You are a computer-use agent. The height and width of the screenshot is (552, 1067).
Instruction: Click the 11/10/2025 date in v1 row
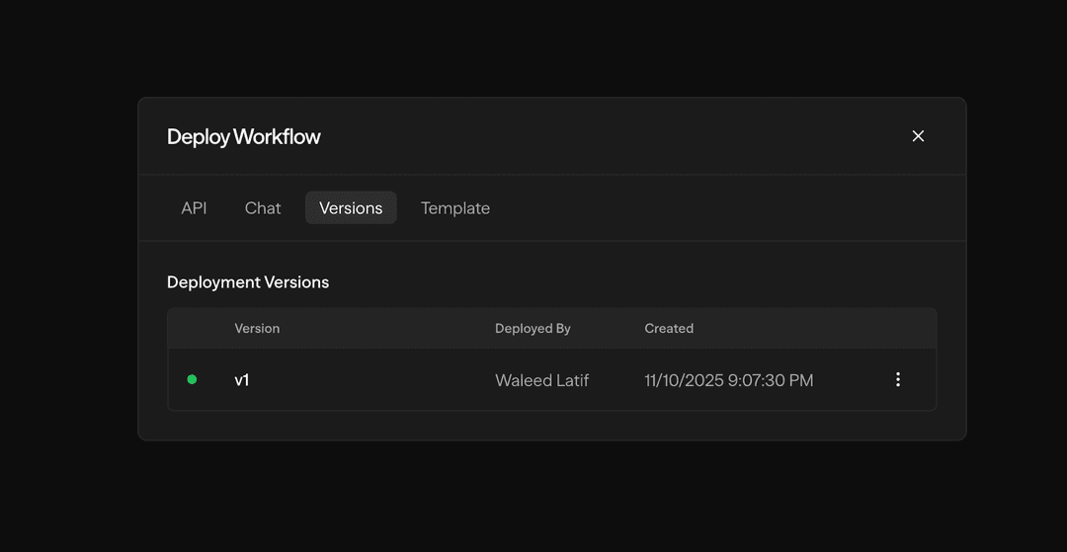click(x=683, y=380)
